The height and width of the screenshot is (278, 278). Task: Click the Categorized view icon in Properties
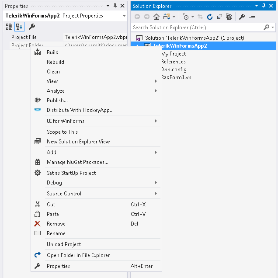click(9, 27)
